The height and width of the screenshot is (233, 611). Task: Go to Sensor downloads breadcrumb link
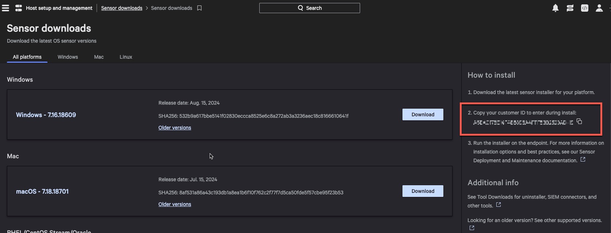point(122,8)
